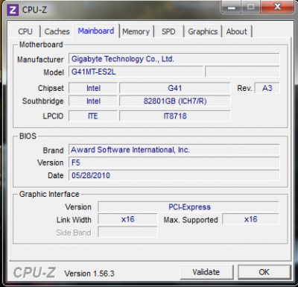Click the CPU-Z purple logo icon
The image size is (298, 287).
(13, 10)
